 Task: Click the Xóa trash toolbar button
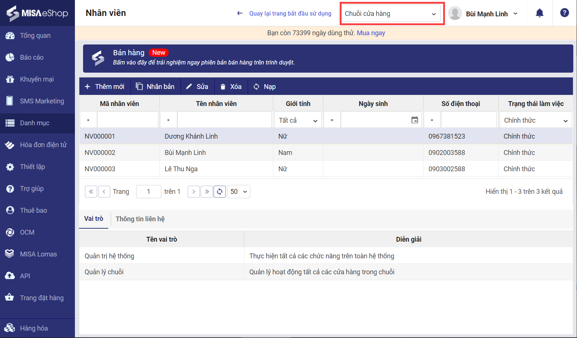(x=231, y=87)
